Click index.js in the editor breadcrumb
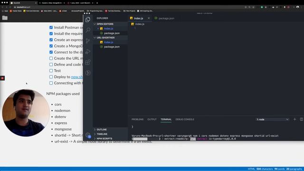This screenshot has width=304, height=171. (x=140, y=24)
